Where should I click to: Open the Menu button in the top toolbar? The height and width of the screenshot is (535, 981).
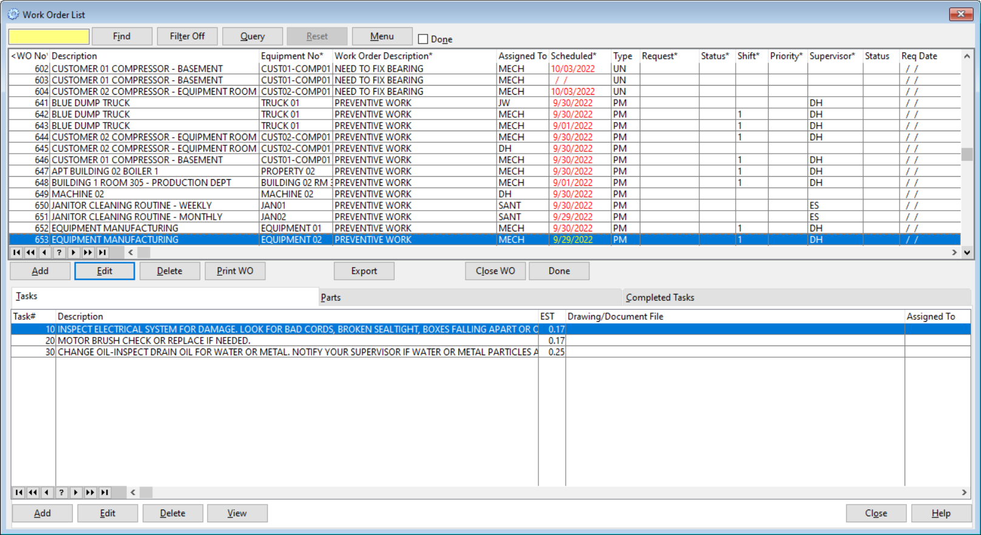click(382, 36)
